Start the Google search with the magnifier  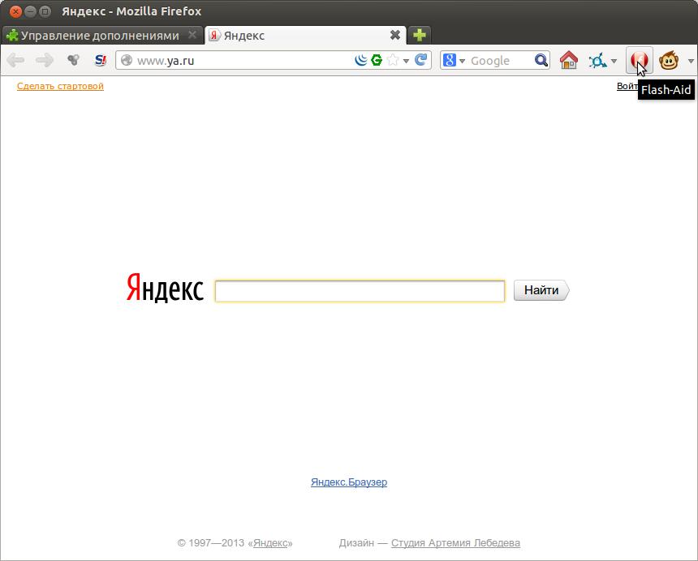(541, 60)
